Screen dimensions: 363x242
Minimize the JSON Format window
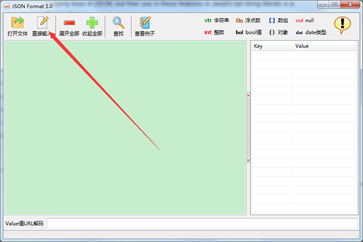(324, 5)
